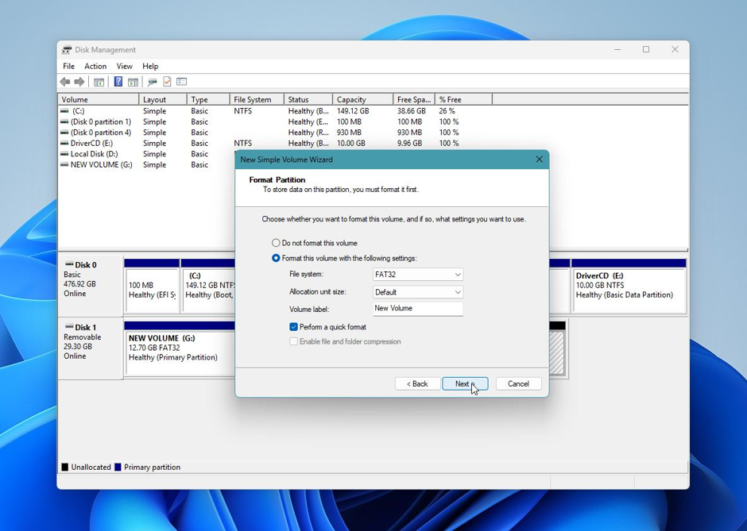
Task: Click the < Back button in the wizard
Action: 417,383
